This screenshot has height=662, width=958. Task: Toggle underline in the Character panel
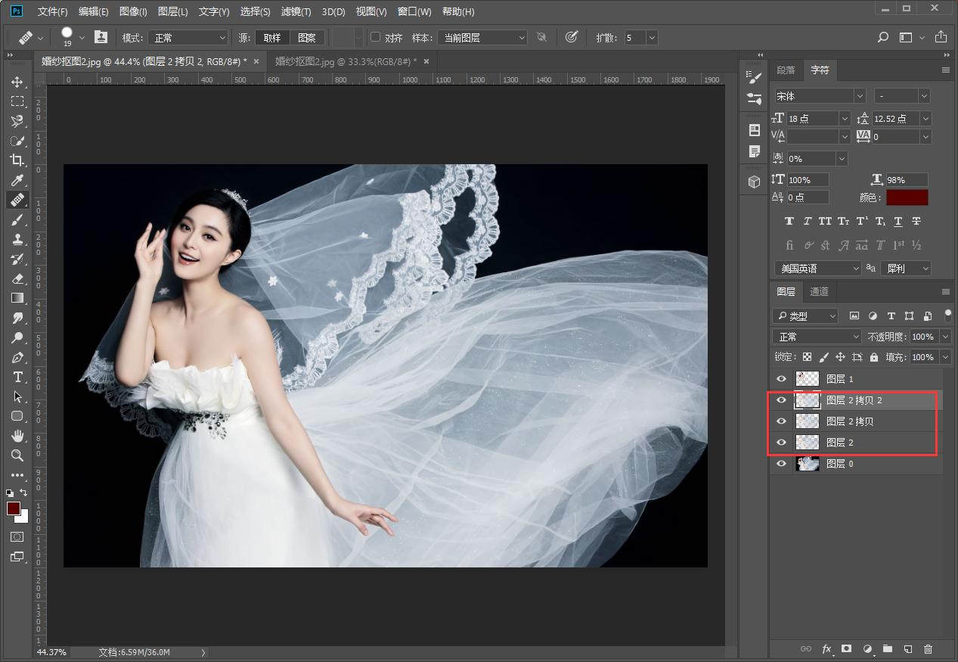898,221
